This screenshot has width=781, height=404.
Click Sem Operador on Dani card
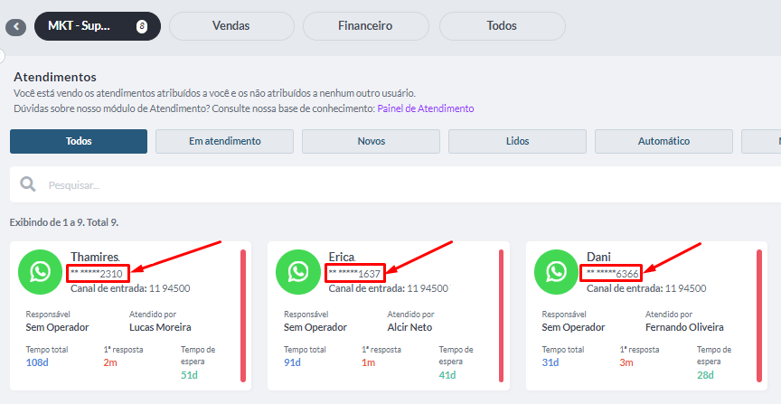coord(573,328)
